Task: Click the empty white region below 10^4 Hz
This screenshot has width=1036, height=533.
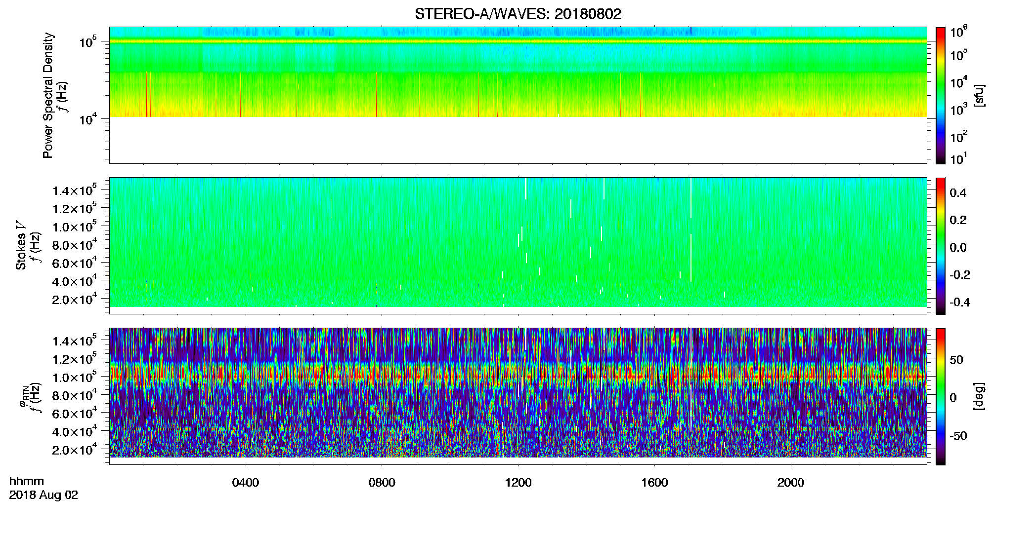Action: click(x=518, y=140)
